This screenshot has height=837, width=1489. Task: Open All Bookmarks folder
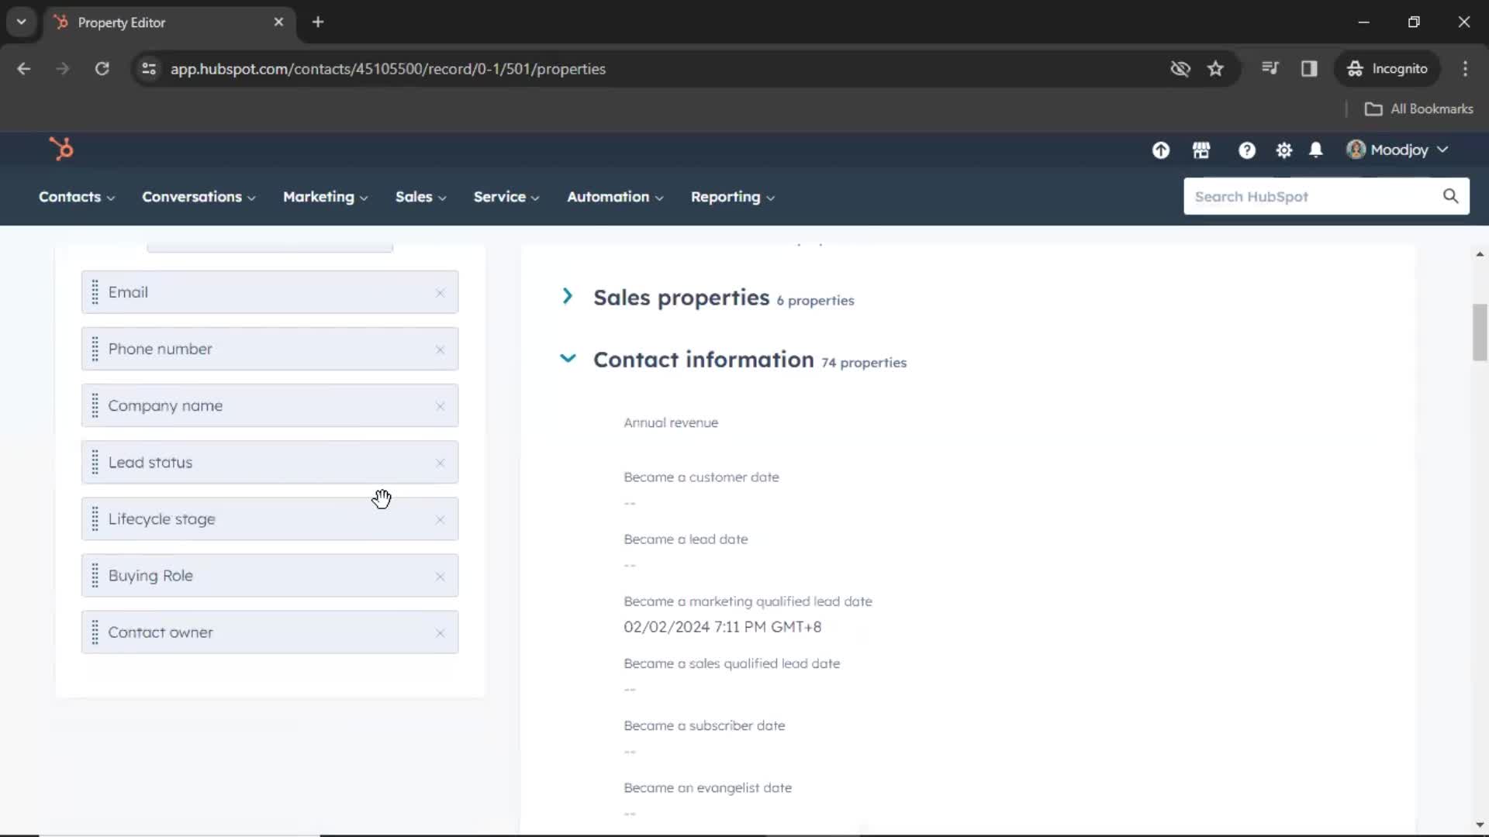(x=1419, y=108)
